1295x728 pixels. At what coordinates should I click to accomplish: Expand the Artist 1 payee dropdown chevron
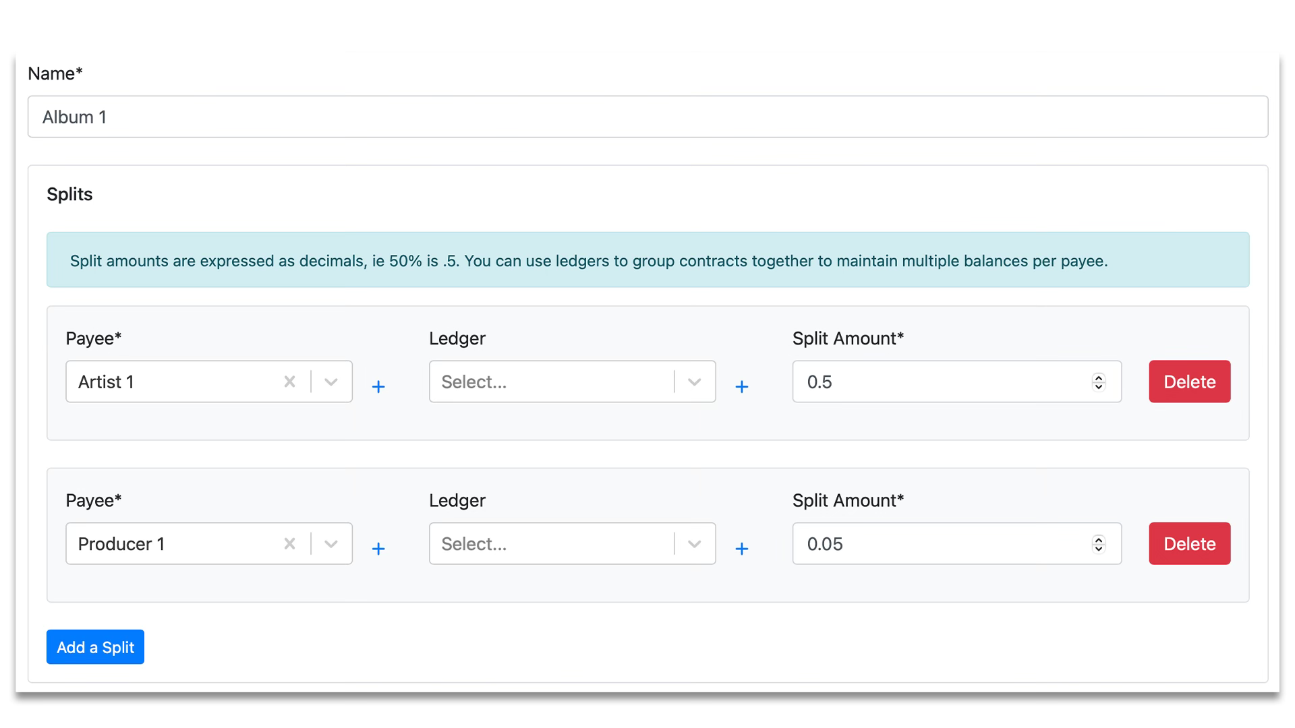[x=330, y=382]
